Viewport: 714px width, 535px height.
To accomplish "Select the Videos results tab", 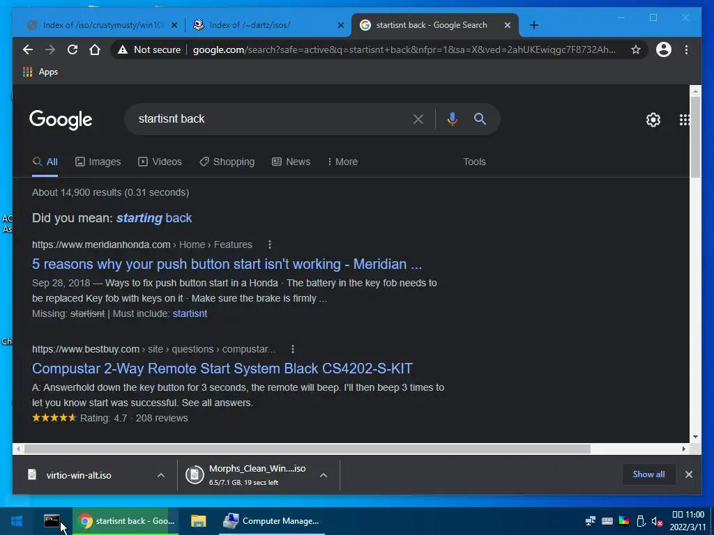I will pyautogui.click(x=160, y=162).
